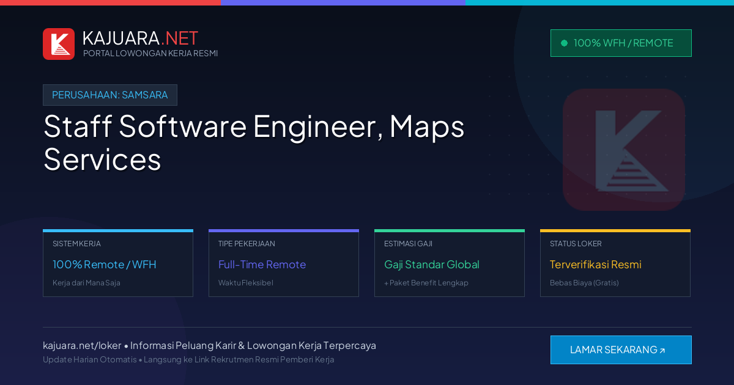
Task: Click the arrow icon in LAMAR SEKARANG
Action: (x=662, y=351)
